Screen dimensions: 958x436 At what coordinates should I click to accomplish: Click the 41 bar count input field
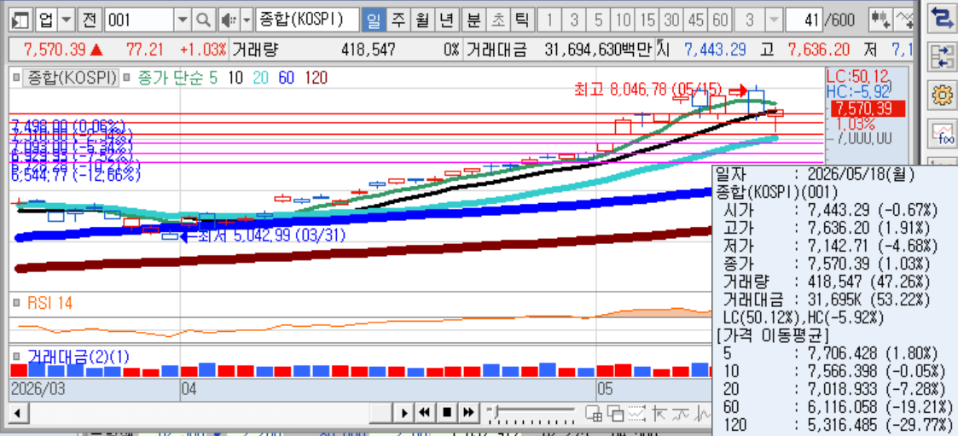click(x=804, y=20)
